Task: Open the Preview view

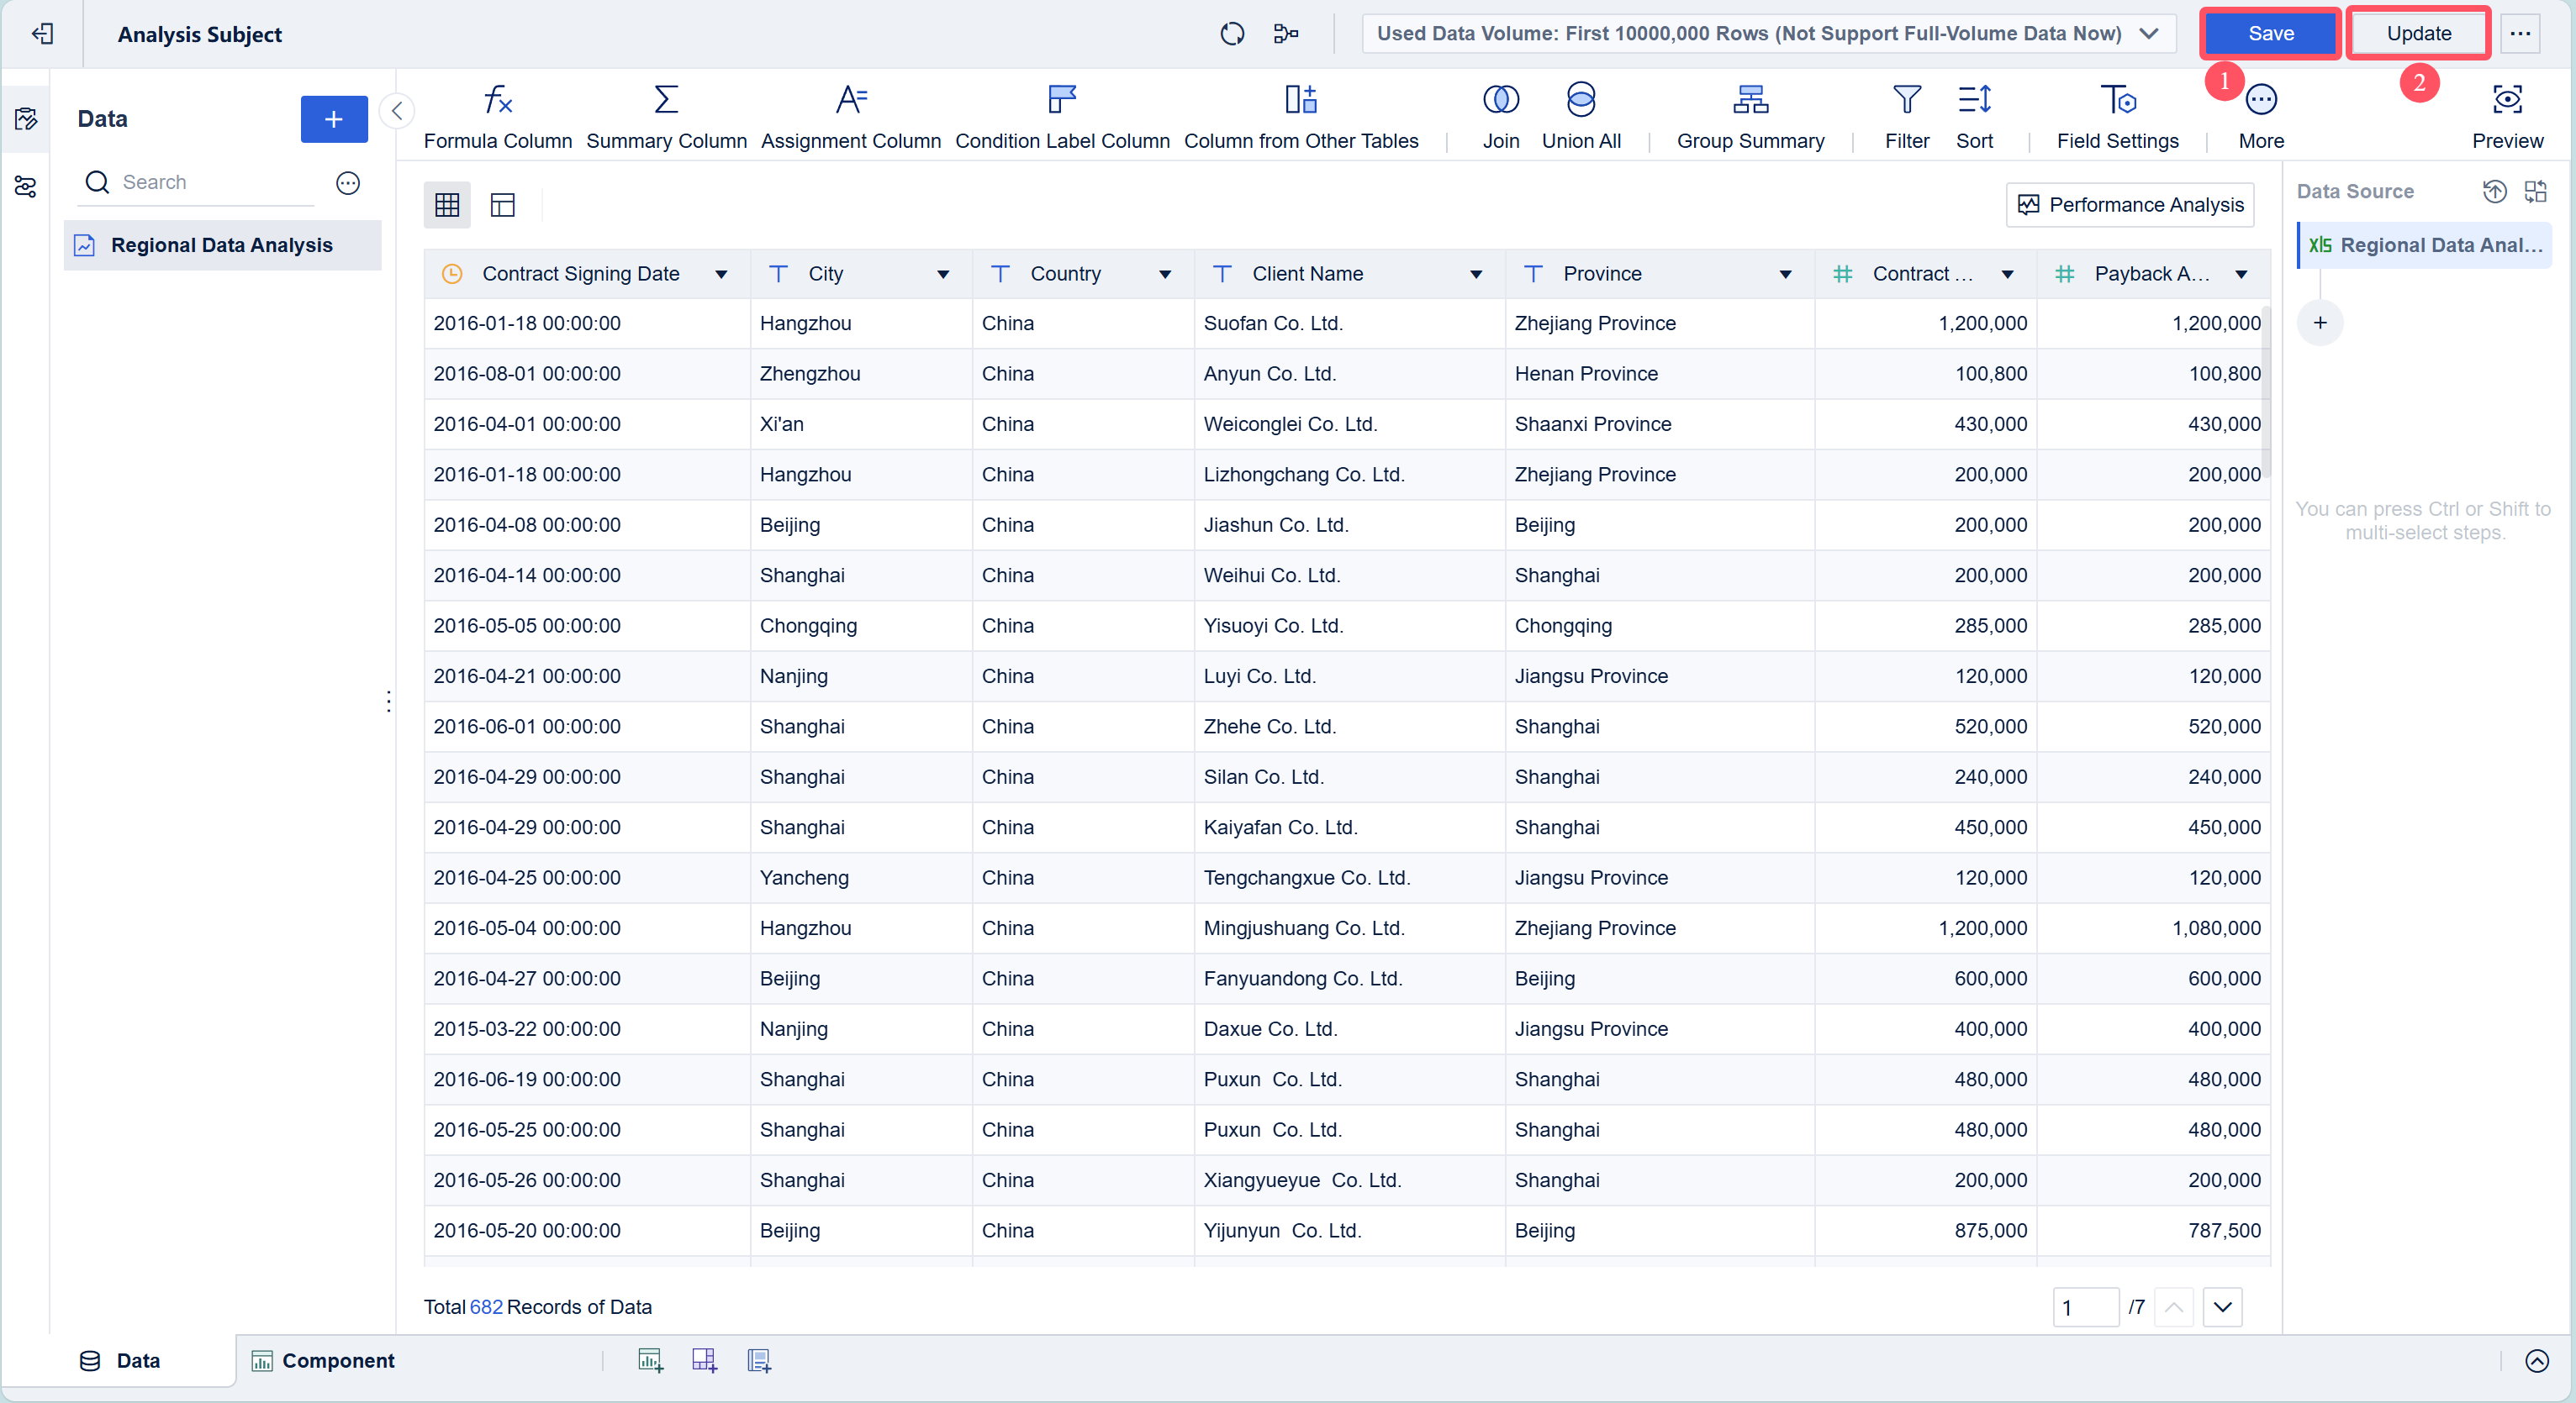Action: click(2507, 117)
